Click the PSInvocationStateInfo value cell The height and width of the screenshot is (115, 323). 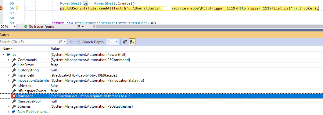pyautogui.click(x=97, y=80)
